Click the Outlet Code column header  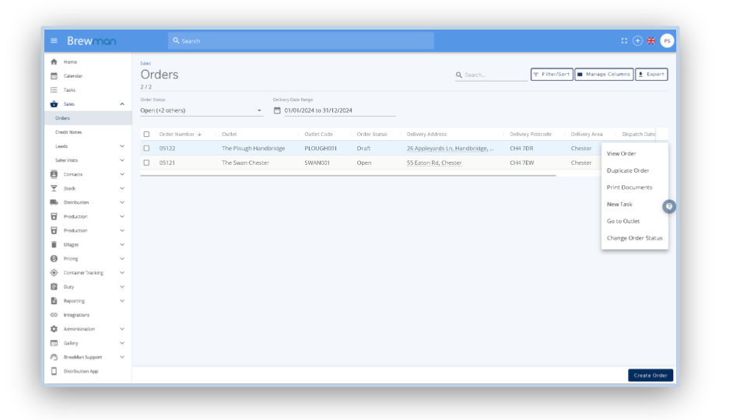pyautogui.click(x=318, y=135)
